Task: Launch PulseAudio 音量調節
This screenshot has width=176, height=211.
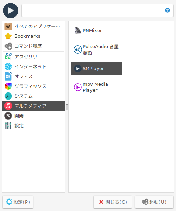Action: [x=97, y=50]
